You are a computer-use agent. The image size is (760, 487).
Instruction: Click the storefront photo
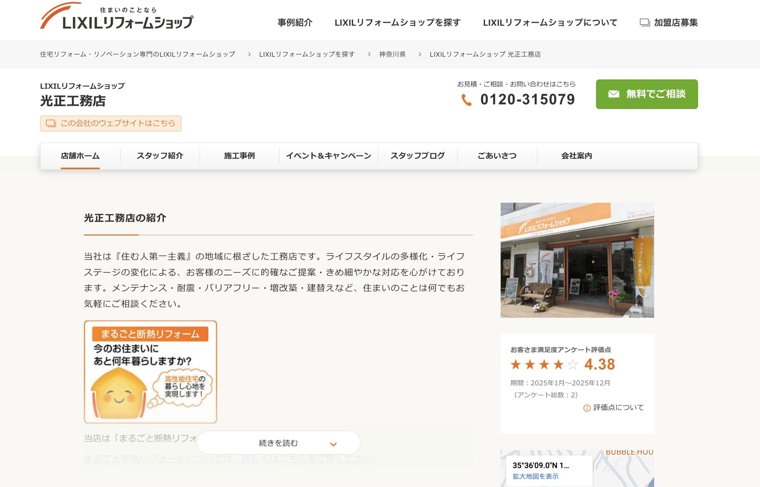point(577,260)
